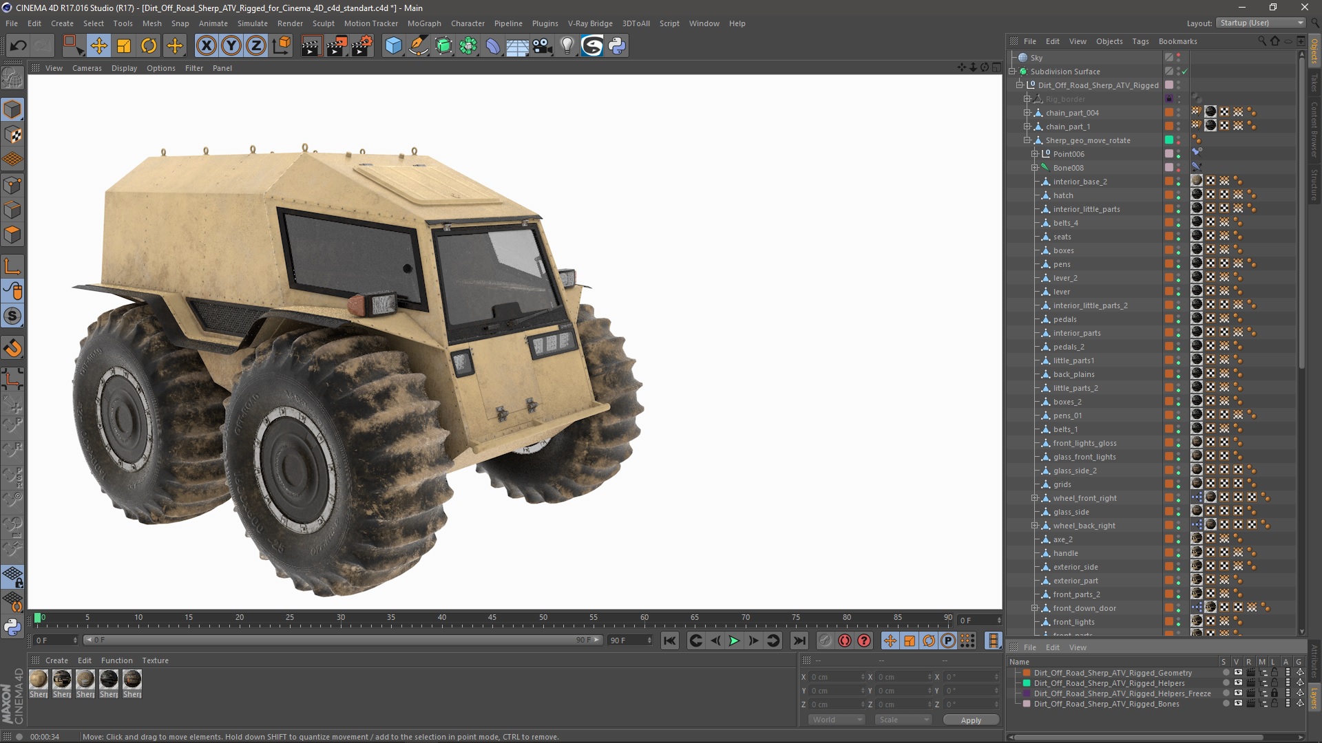Switch to Texture mode in left palette
Image resolution: width=1322 pixels, height=743 pixels.
pos(12,135)
